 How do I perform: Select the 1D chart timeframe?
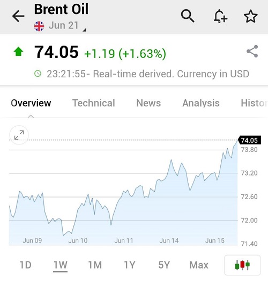(x=26, y=265)
